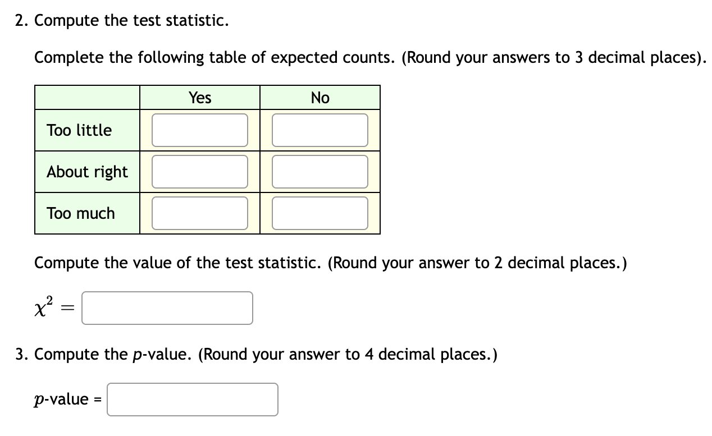Select the No column header cell
The width and height of the screenshot is (712, 436).
(320, 97)
